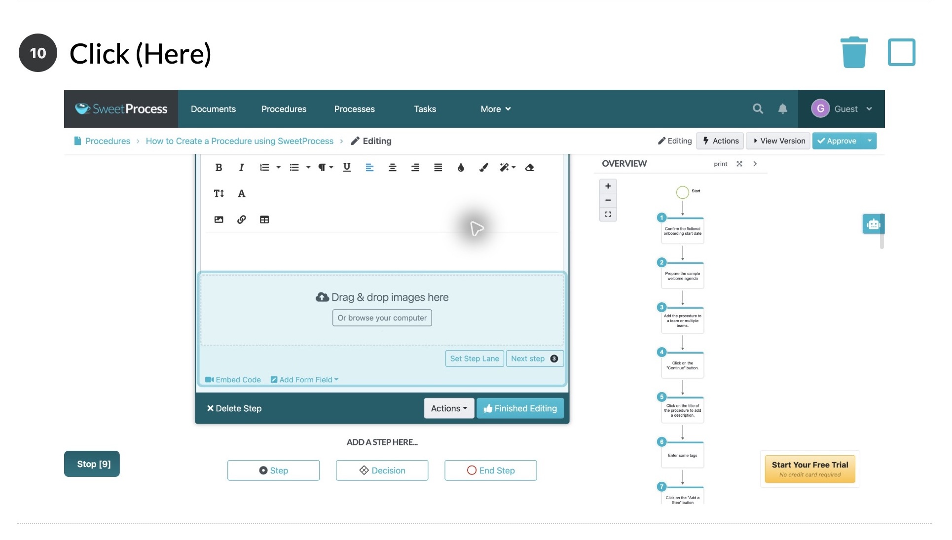Click Delete Step
The width and height of the screenshot is (952, 540).
point(234,408)
